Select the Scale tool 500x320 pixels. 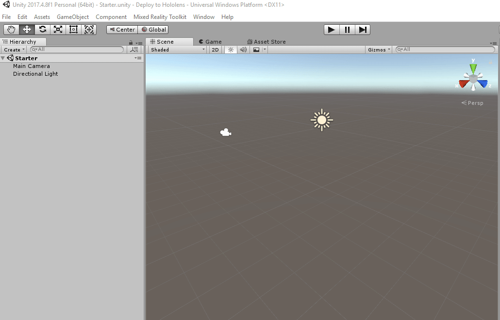(58, 30)
